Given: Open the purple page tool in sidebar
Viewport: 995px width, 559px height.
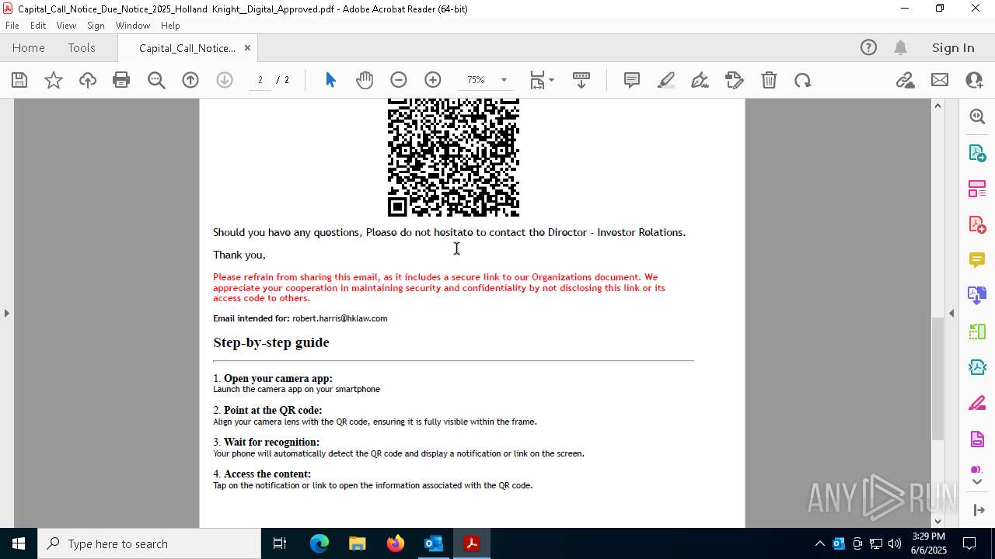Looking at the screenshot, I should pos(977,439).
